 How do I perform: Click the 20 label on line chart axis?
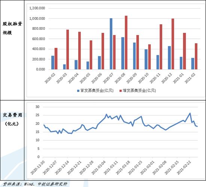pos(37,124)
